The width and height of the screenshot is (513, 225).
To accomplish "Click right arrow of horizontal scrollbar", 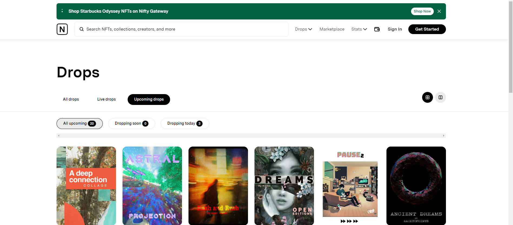I will click(444, 136).
